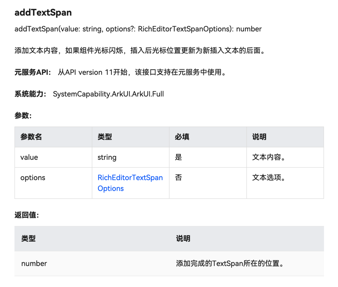Click the addTextSpan method signature line

[x=138, y=29]
